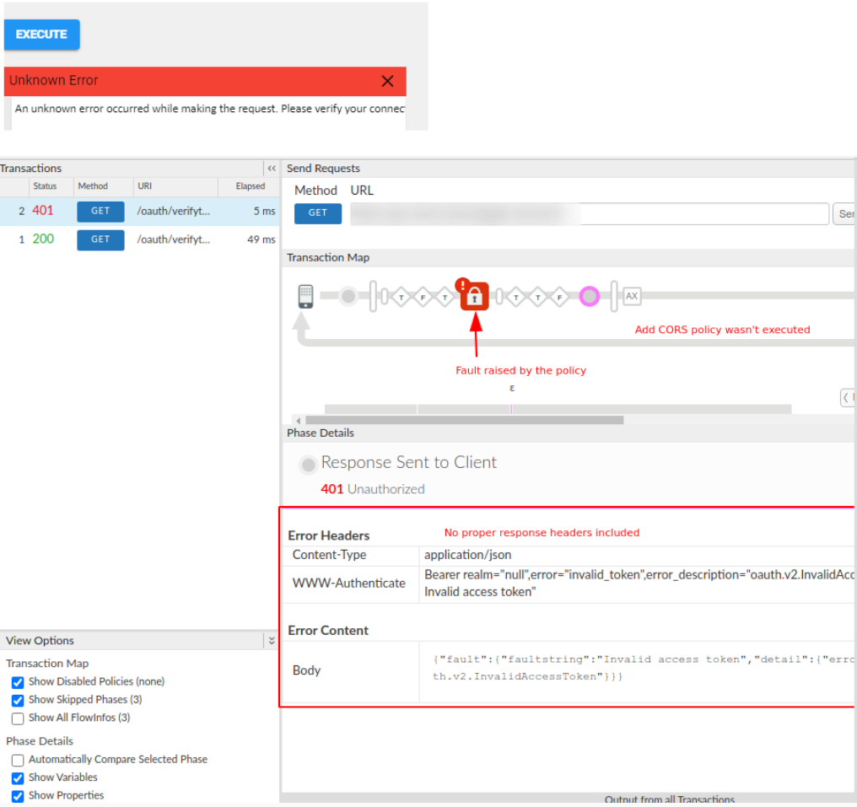The width and height of the screenshot is (857, 807).
Task: Click the first T condition diamond
Action: (x=401, y=296)
